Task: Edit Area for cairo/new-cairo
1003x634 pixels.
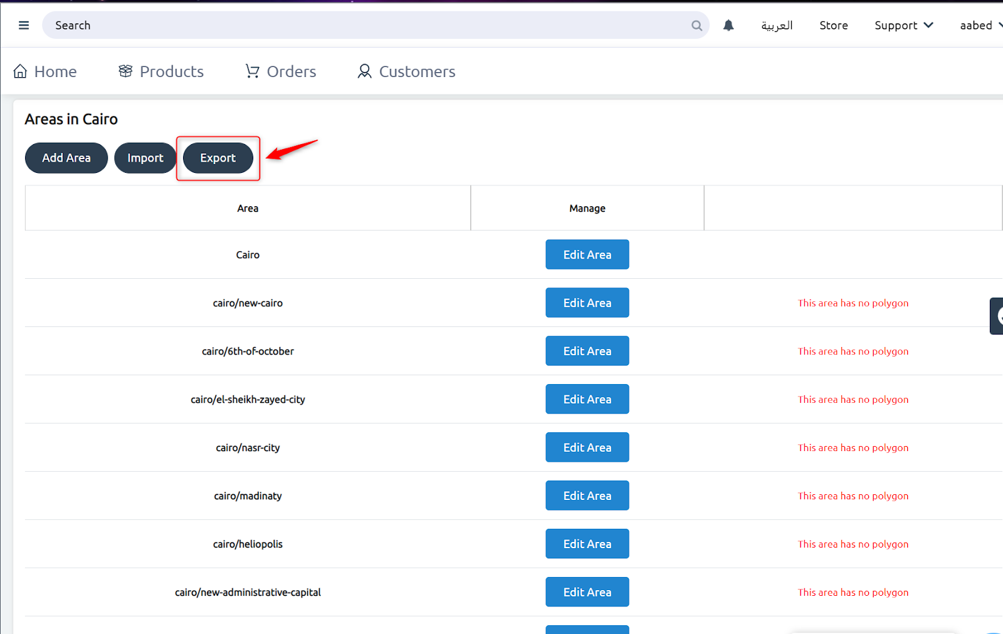Action: pyautogui.click(x=587, y=303)
